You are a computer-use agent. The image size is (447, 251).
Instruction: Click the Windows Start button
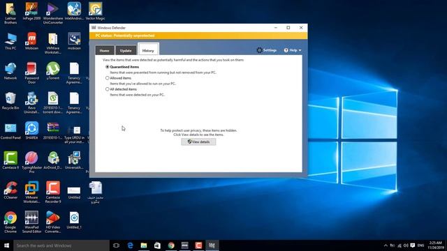(6, 245)
